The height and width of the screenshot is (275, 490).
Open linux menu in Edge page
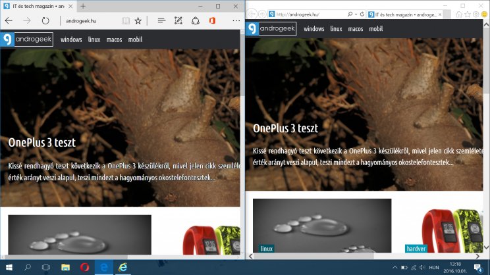(94, 39)
